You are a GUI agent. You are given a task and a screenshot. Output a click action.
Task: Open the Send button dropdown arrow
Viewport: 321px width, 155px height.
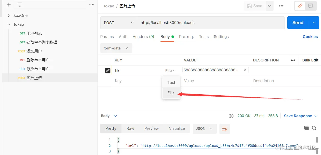pos(314,23)
